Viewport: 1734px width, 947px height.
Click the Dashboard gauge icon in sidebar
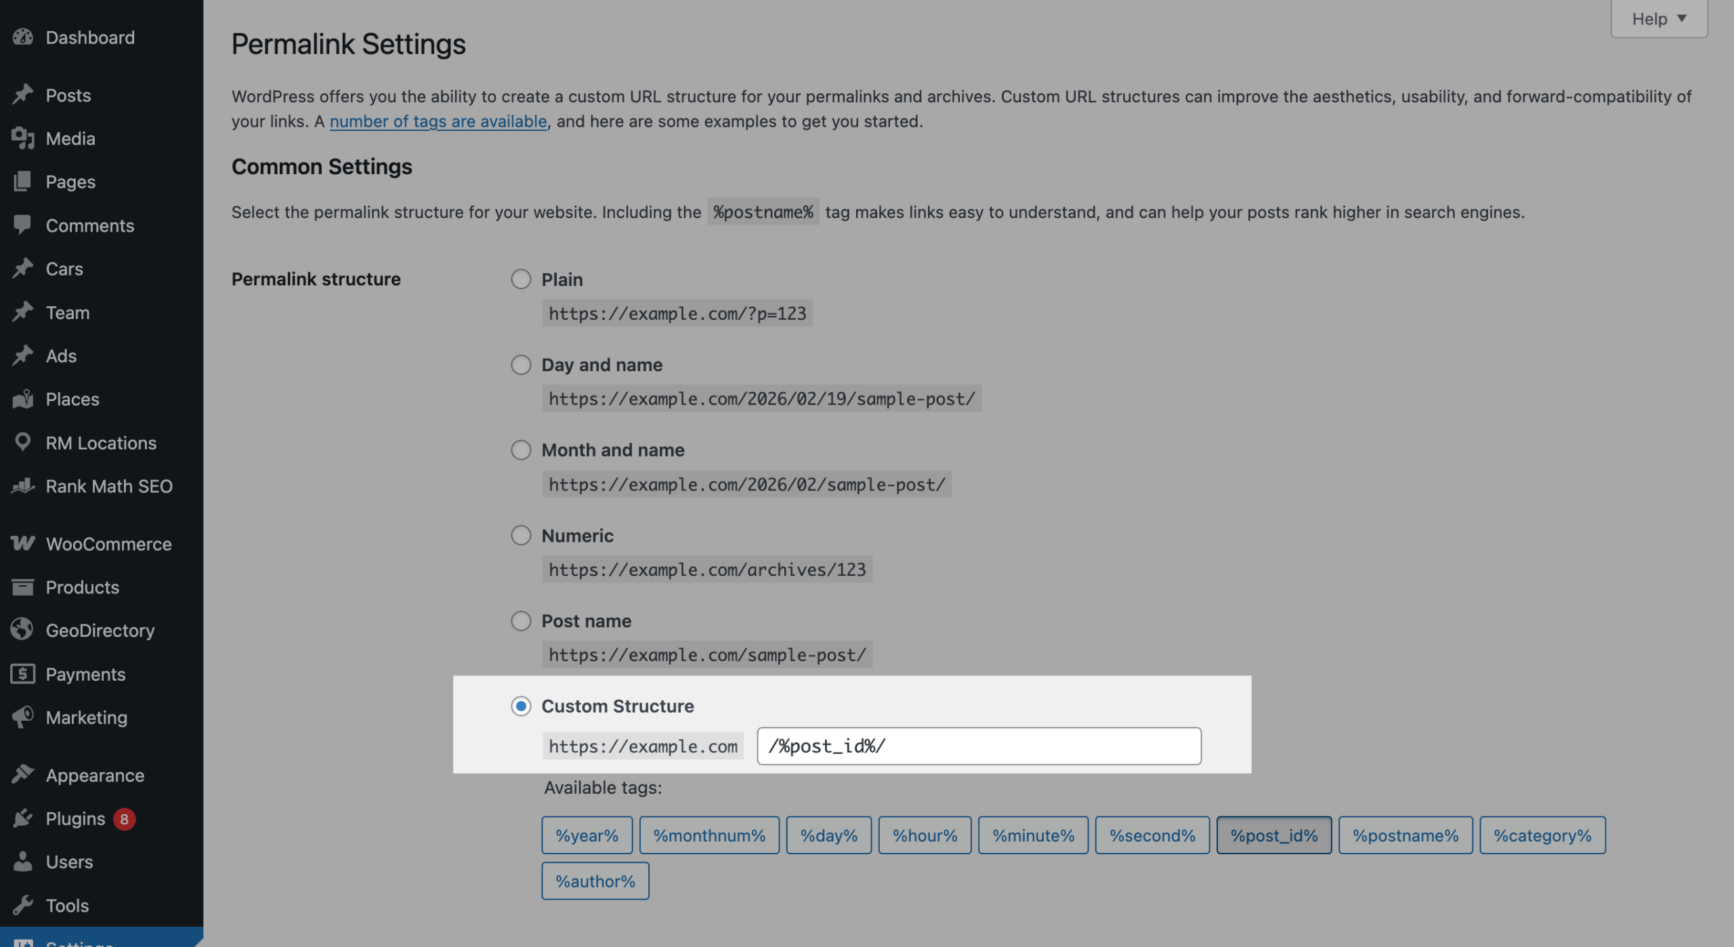(x=22, y=37)
